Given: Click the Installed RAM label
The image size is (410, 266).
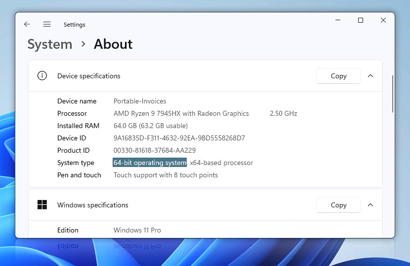Looking at the screenshot, I should coord(78,126).
